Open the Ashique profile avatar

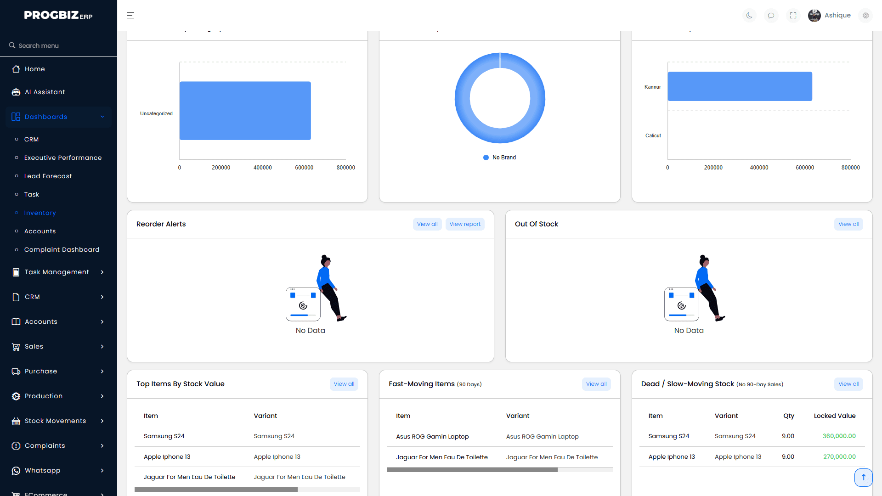pyautogui.click(x=814, y=15)
